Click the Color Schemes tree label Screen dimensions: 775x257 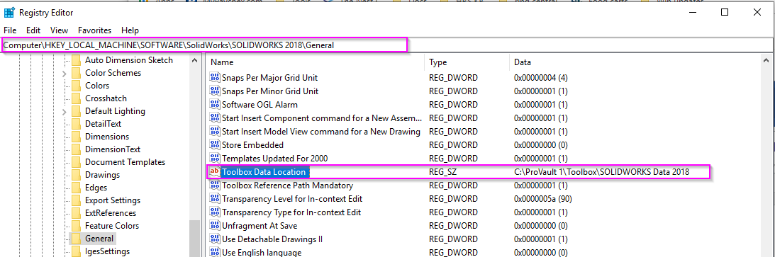pos(113,73)
